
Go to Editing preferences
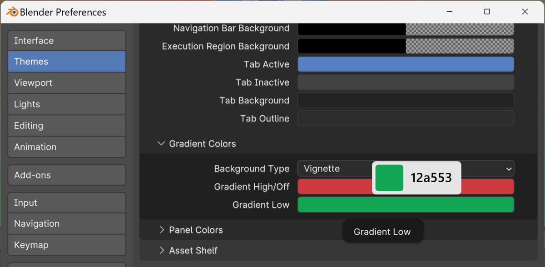pyautogui.click(x=67, y=126)
